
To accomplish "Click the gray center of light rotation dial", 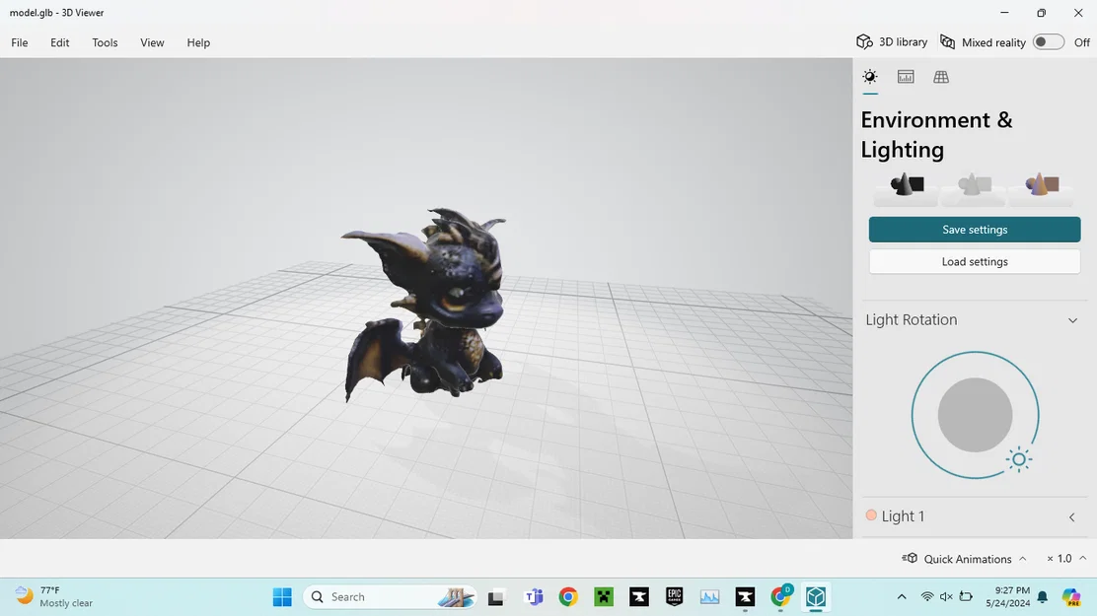I will click(x=975, y=415).
